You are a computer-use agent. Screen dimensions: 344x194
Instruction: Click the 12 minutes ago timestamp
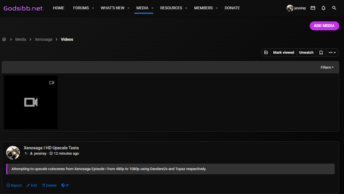pos(66,154)
